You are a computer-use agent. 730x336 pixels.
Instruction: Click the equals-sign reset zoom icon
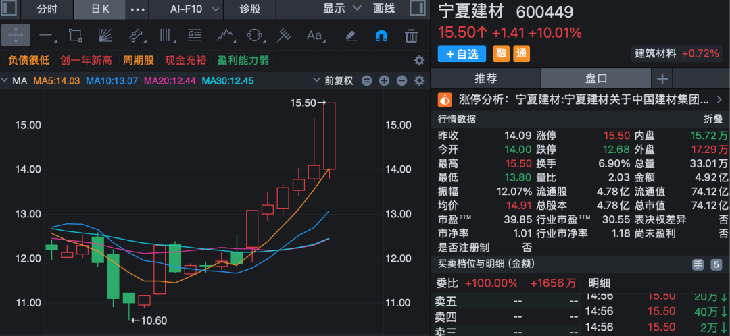pos(367,81)
